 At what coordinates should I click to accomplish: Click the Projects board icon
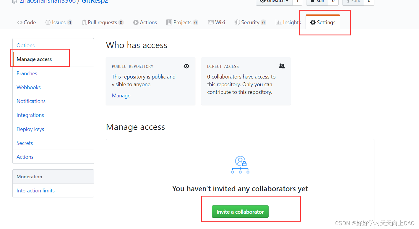pyautogui.click(x=169, y=22)
